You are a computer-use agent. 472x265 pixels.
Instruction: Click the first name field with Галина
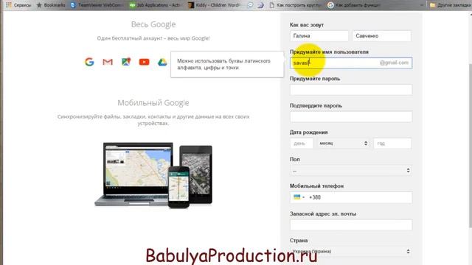click(x=319, y=36)
